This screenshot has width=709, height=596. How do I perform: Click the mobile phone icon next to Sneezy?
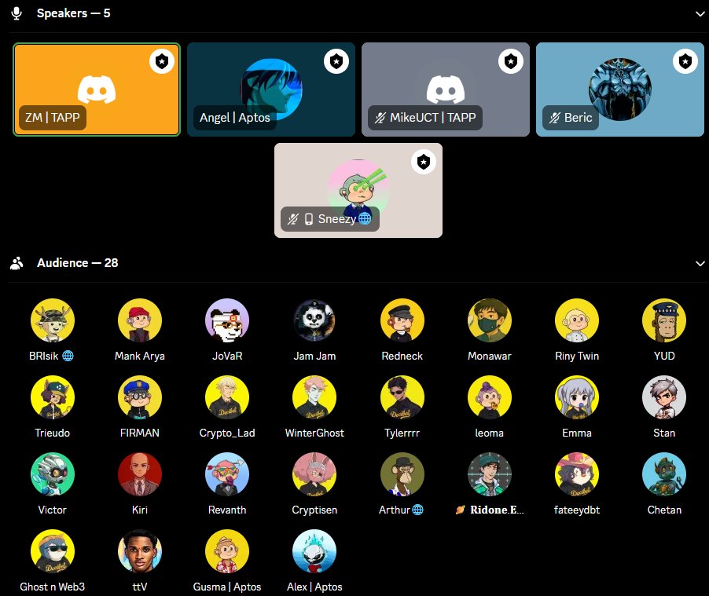click(309, 219)
